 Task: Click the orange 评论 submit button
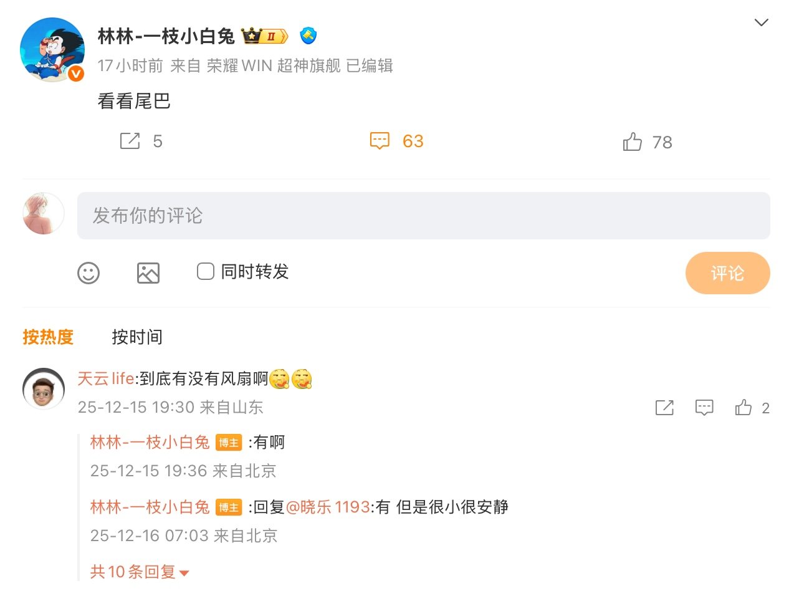coord(727,273)
